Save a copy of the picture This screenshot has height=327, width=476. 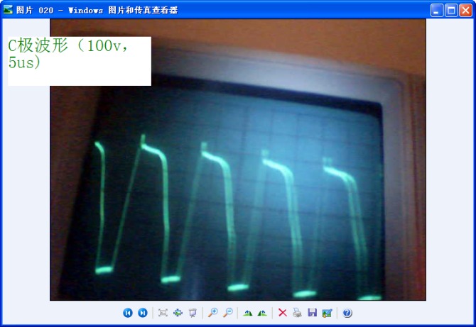point(312,312)
